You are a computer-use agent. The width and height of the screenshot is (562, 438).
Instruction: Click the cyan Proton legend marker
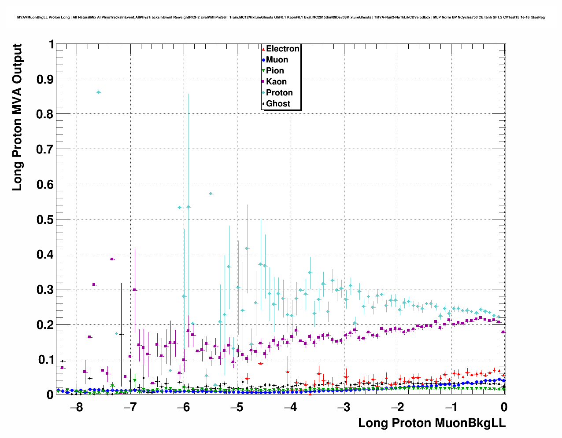pos(263,93)
